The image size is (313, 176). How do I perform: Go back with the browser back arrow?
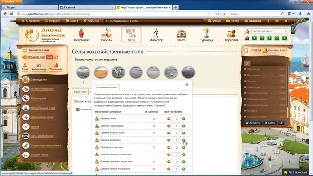coord(5,14)
